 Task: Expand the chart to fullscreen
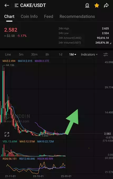tap(7, 134)
